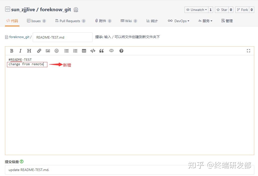Insert a hyperlink using the chain icon
Viewport: 258px width, 176px height.
tap(39, 51)
